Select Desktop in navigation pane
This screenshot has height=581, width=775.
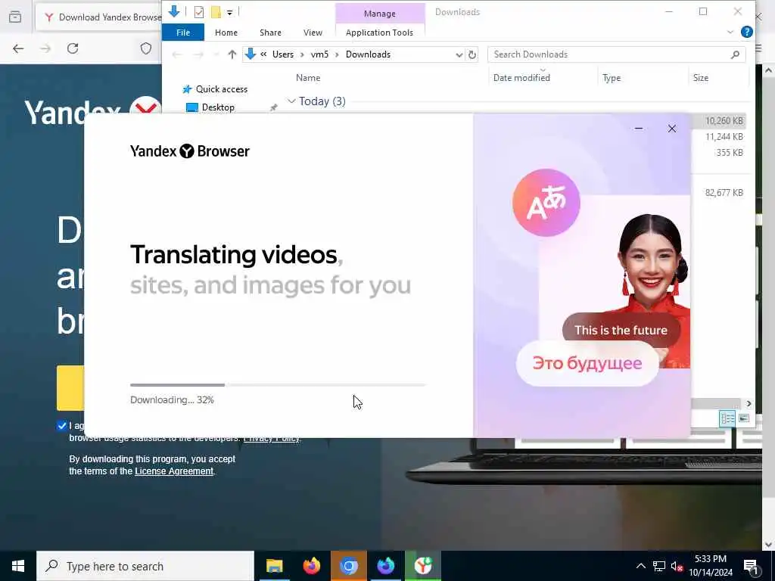tap(218, 107)
